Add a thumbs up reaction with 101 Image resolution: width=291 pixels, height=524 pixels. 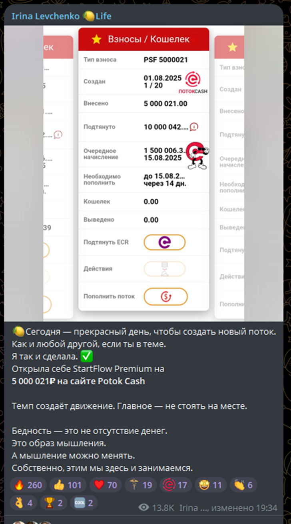point(68,485)
